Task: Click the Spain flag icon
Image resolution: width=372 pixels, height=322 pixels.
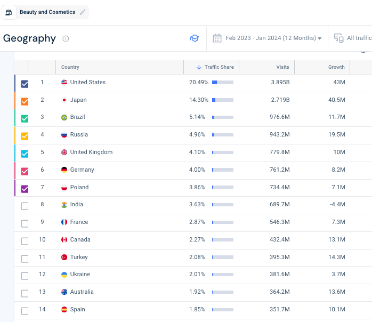Action: [64, 309]
